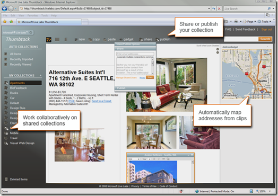
Task: Select the Microsoft Live Labs Thumbtack tab
Action: [49, 22]
